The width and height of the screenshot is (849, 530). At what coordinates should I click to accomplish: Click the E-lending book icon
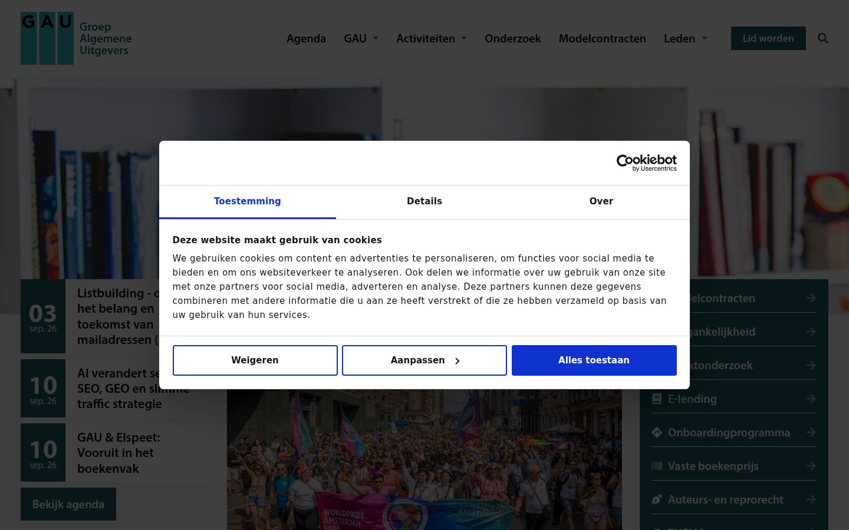pyautogui.click(x=657, y=399)
